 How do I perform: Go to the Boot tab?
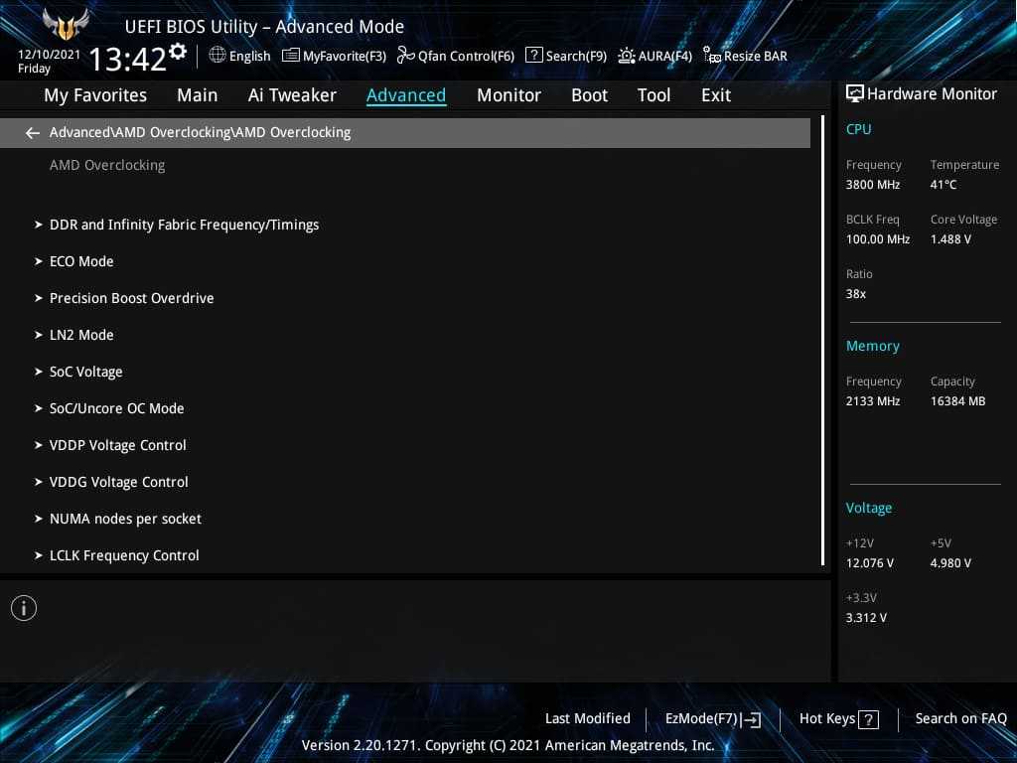coord(589,95)
